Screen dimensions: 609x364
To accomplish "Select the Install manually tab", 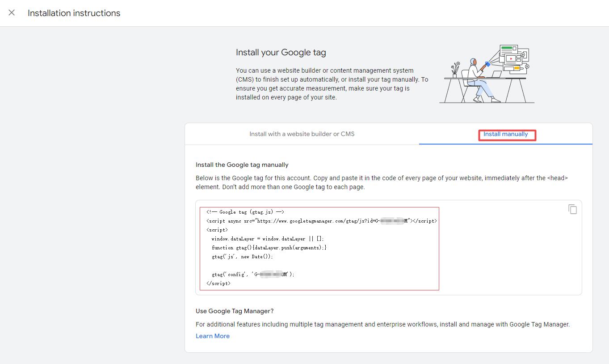I will tap(506, 134).
